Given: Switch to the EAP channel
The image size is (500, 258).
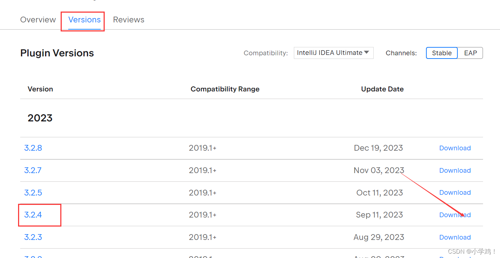Looking at the screenshot, I should click(x=470, y=53).
